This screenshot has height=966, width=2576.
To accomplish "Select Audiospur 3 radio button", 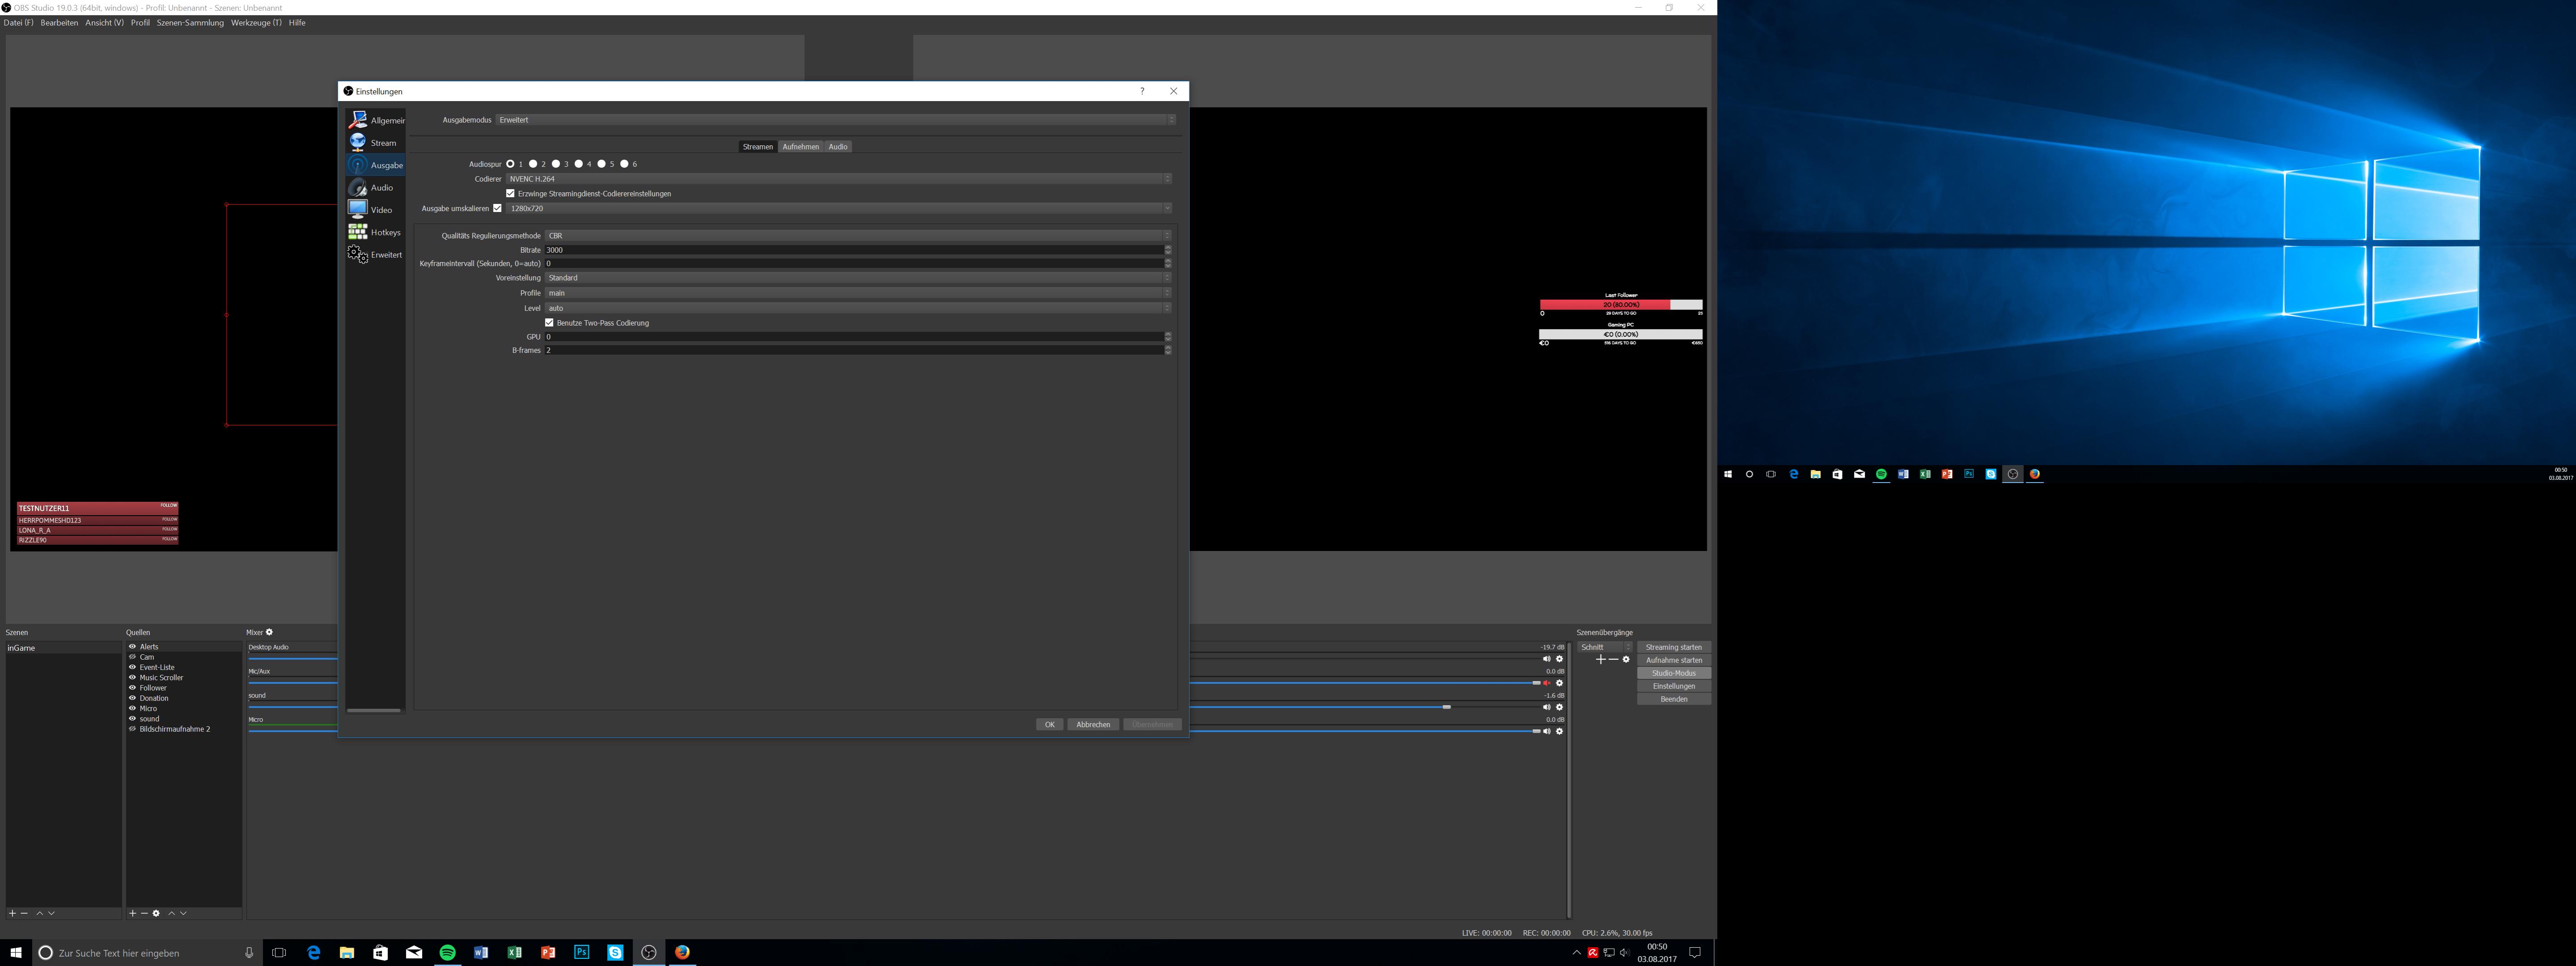I will pyautogui.click(x=556, y=164).
